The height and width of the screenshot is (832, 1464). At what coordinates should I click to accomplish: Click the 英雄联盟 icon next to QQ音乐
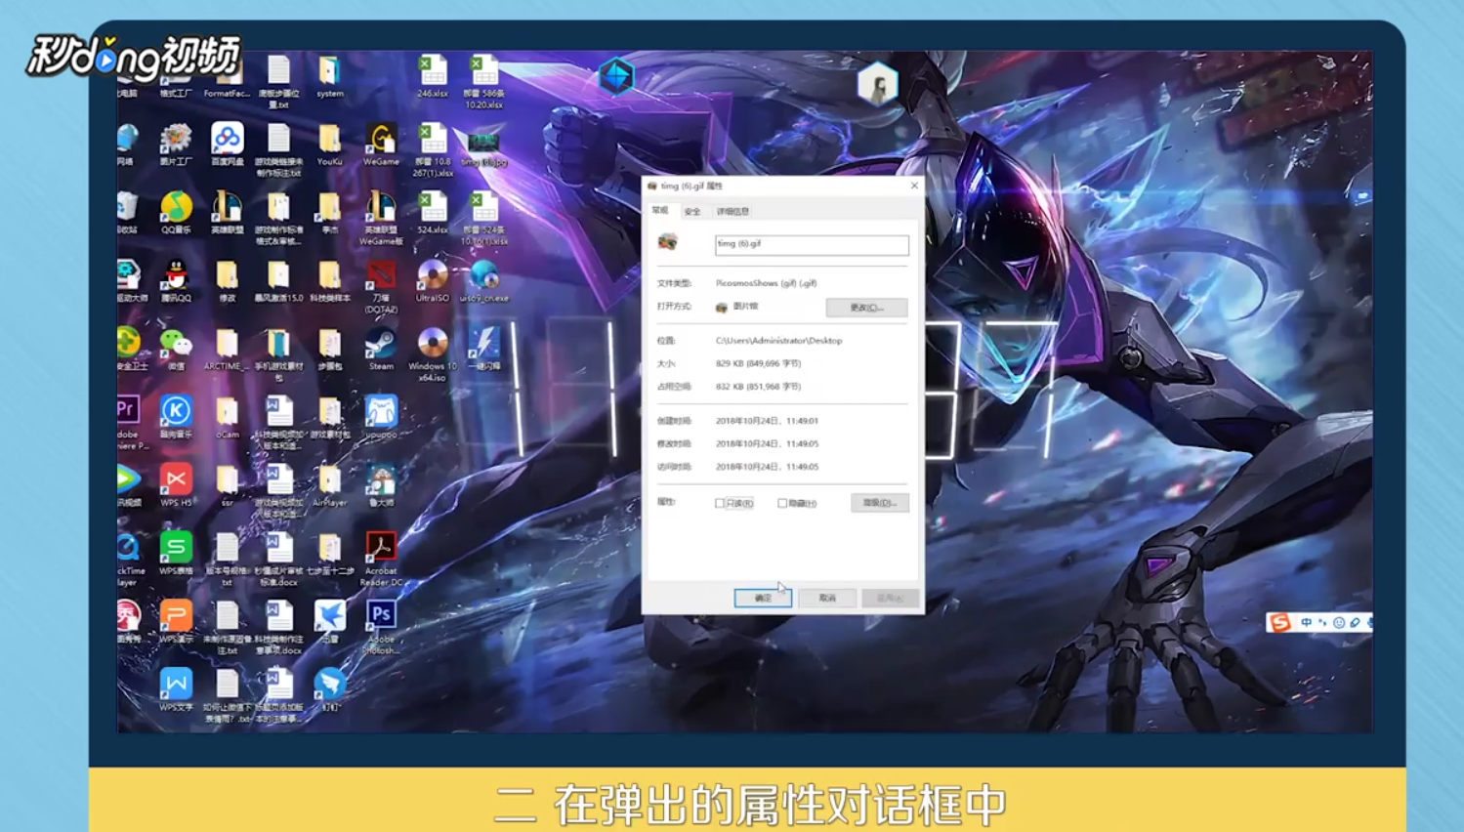click(x=228, y=213)
